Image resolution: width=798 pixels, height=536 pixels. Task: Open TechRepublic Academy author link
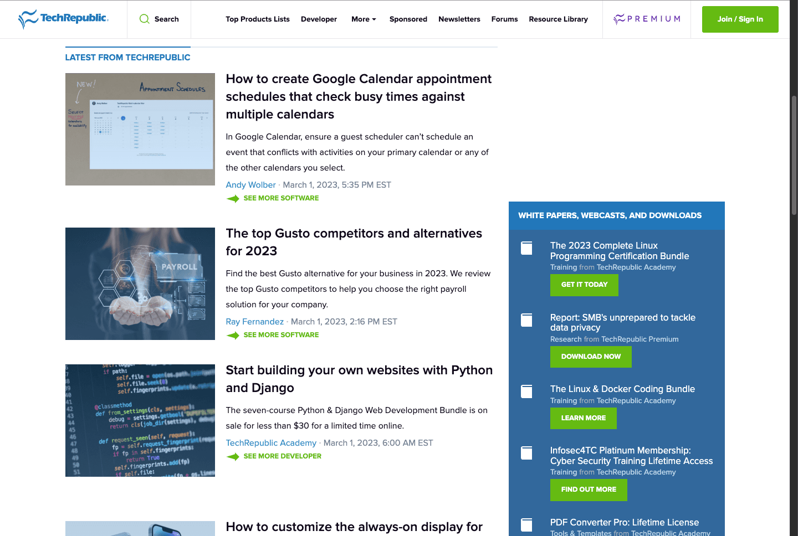coord(271,443)
